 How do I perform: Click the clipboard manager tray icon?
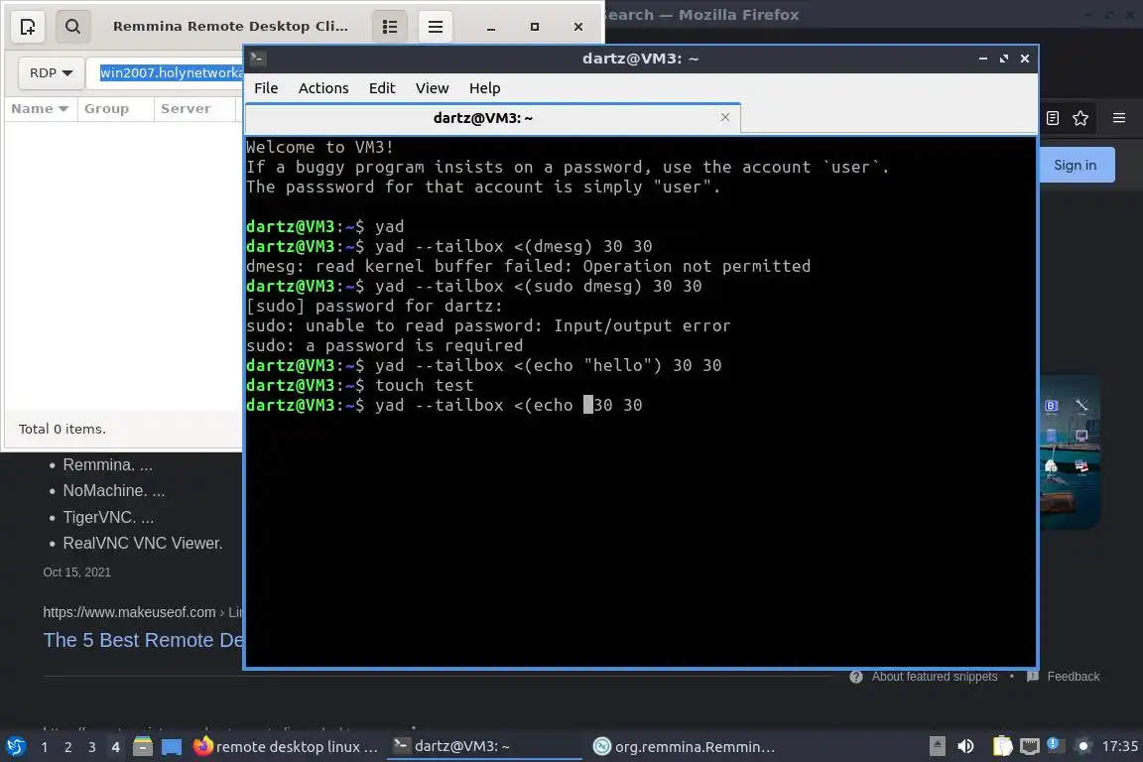(1003, 746)
